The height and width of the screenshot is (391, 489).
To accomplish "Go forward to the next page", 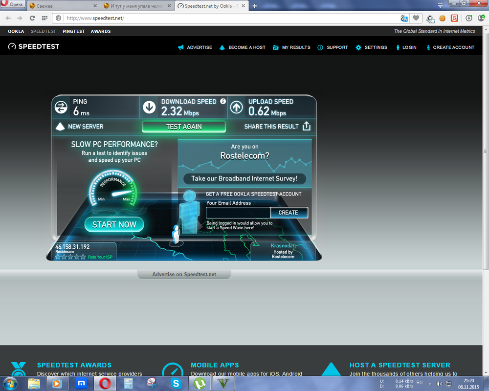I will (20, 18).
